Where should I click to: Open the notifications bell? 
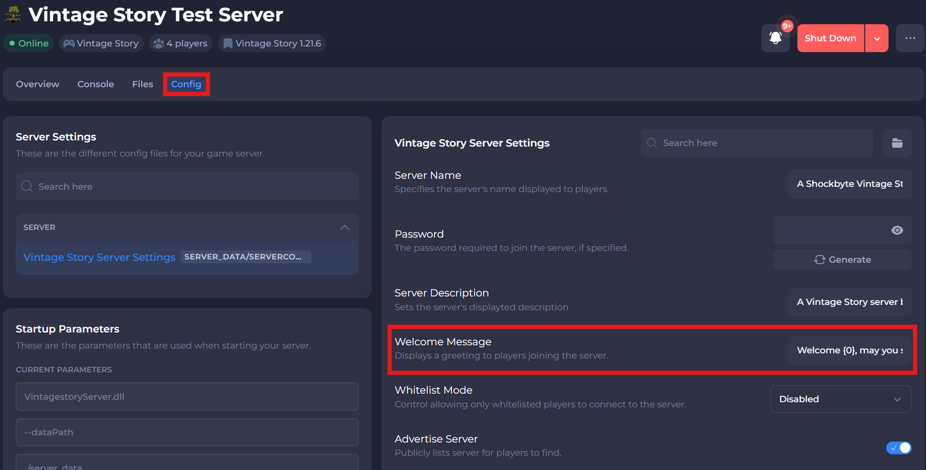point(775,38)
